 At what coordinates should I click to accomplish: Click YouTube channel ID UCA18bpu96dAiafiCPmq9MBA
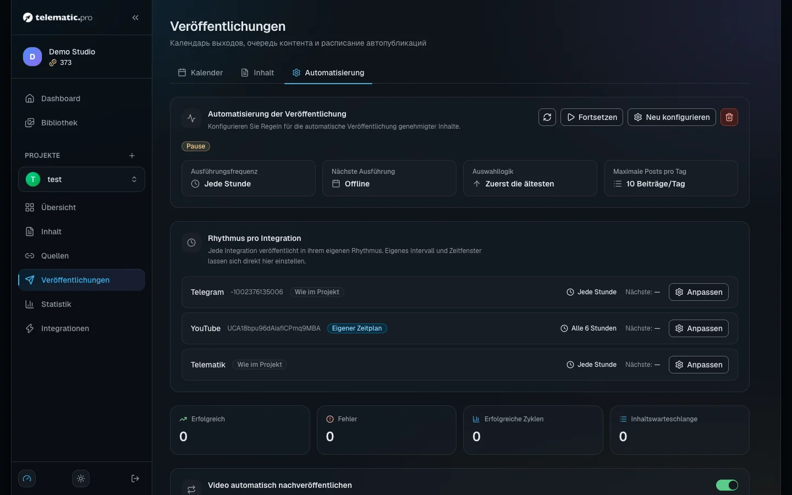pyautogui.click(x=274, y=328)
